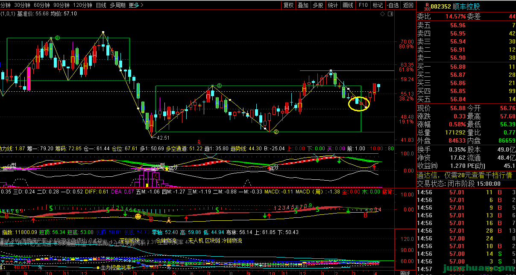
Task: Click the square panel toggle icon
Action: click(x=390, y=14)
